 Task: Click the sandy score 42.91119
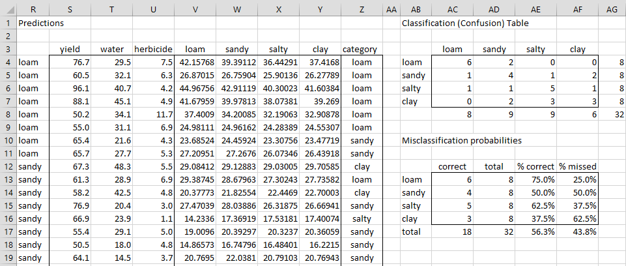(x=236, y=89)
